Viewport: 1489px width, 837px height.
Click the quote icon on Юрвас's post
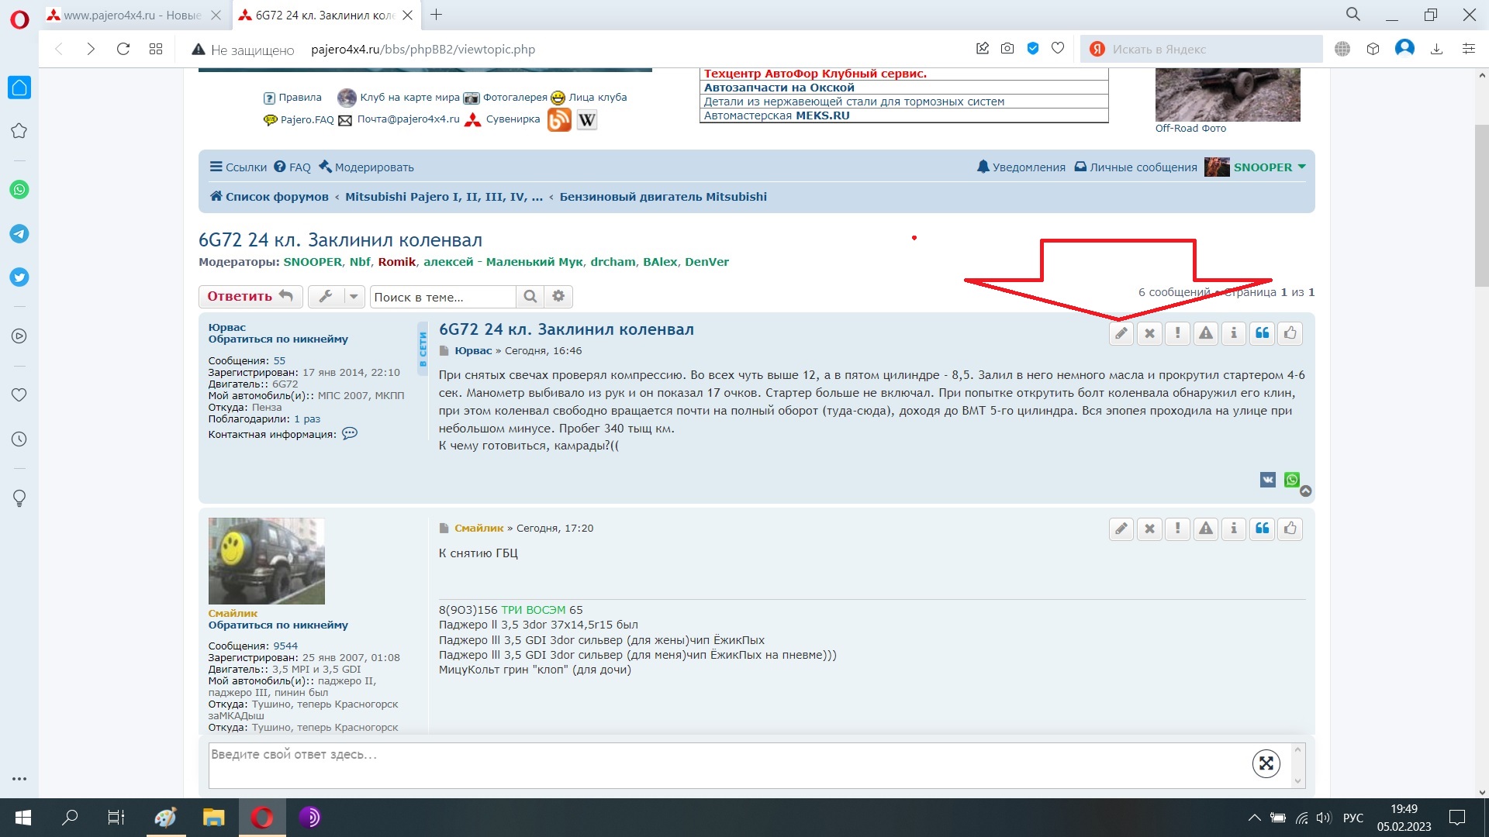1262,333
